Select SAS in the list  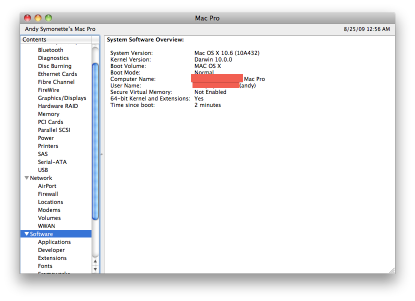42,154
